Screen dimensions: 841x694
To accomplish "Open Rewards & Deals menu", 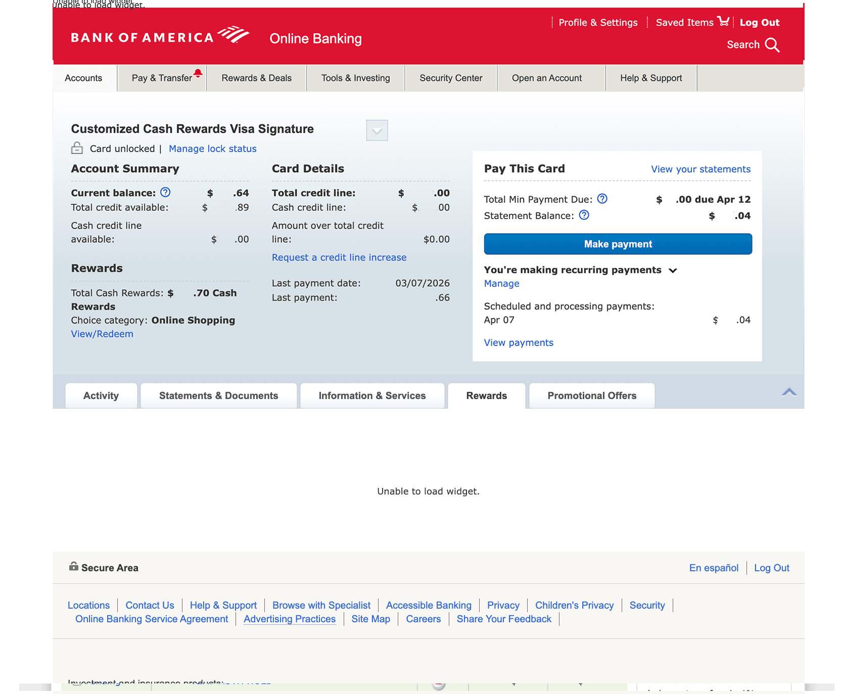I will pyautogui.click(x=256, y=78).
